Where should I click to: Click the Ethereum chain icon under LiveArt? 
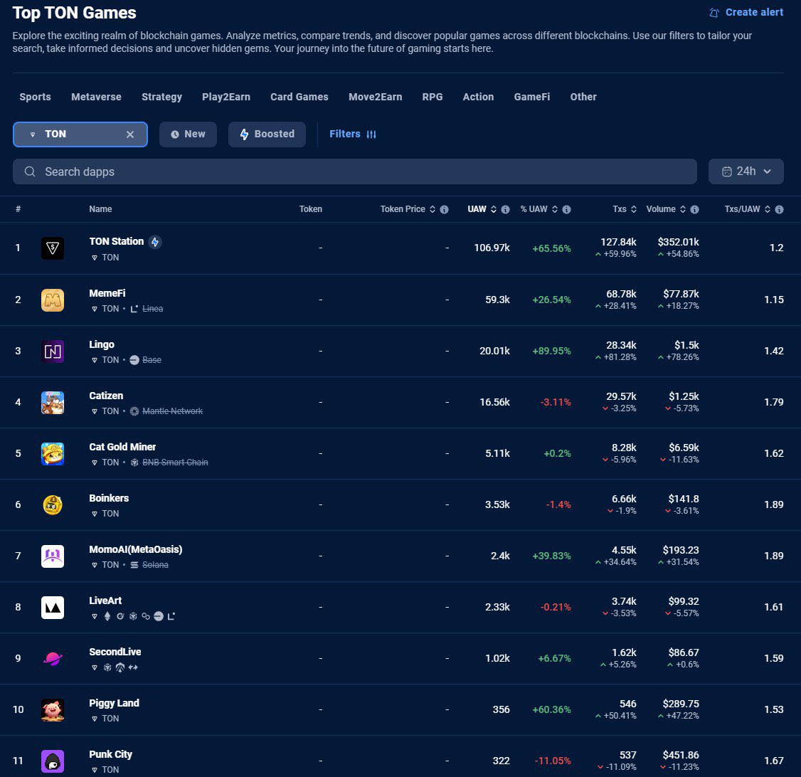pyautogui.click(x=107, y=616)
